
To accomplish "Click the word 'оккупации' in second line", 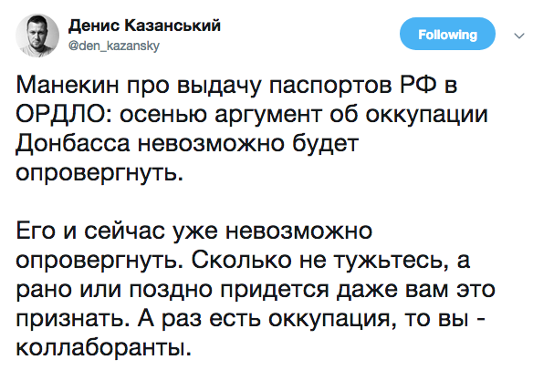I will tap(426, 115).
